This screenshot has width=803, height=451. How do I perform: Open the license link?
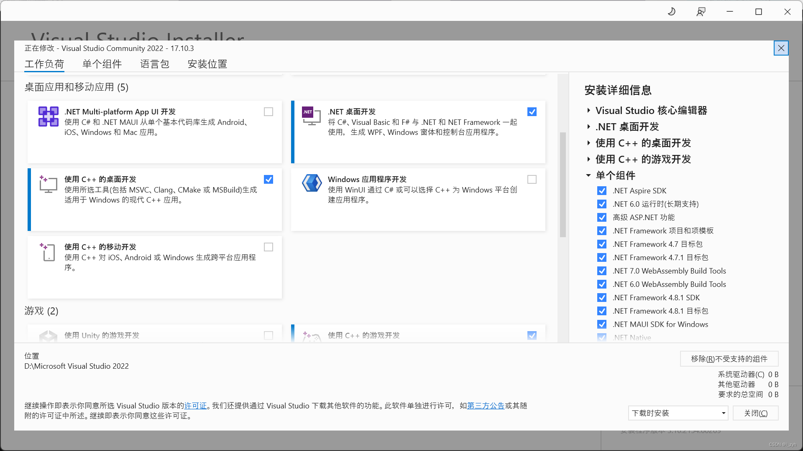pyautogui.click(x=196, y=406)
